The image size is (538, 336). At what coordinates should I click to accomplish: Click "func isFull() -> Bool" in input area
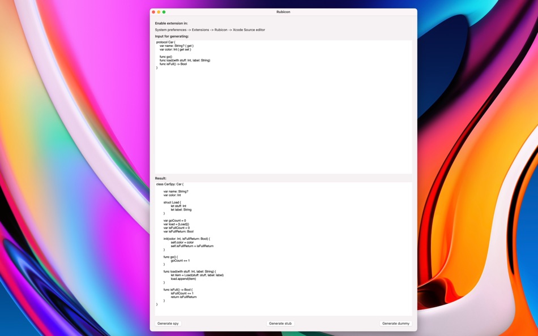[173, 64]
